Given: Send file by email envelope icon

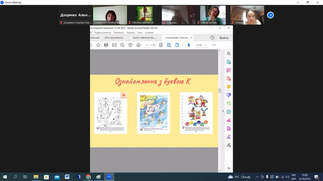Looking at the screenshot, I should tap(114, 45).
